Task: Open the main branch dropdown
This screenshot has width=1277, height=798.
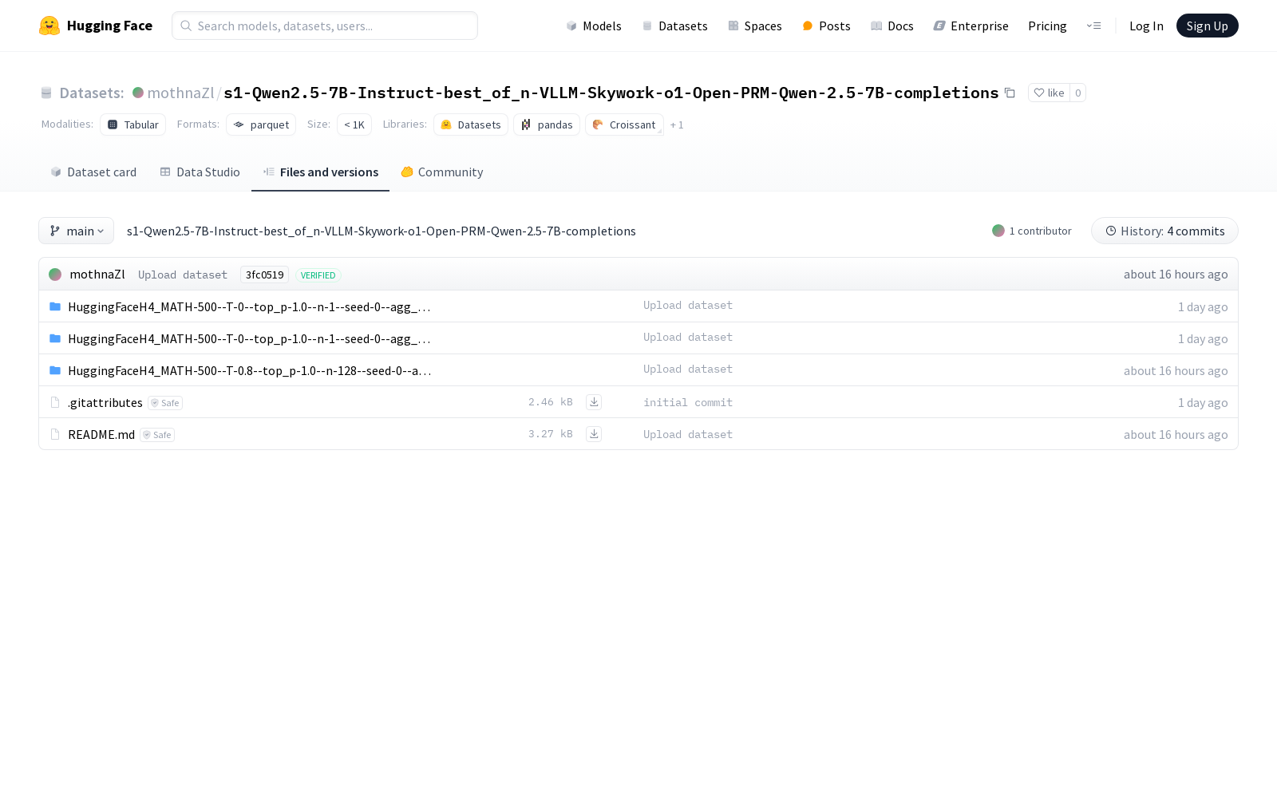Action: coord(76,231)
